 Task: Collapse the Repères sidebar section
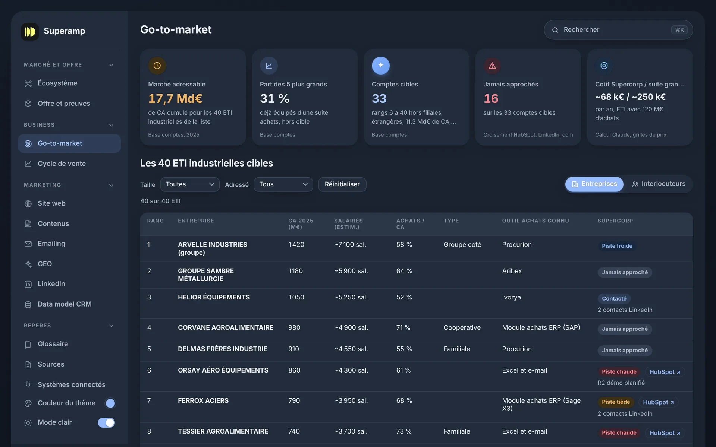111,326
